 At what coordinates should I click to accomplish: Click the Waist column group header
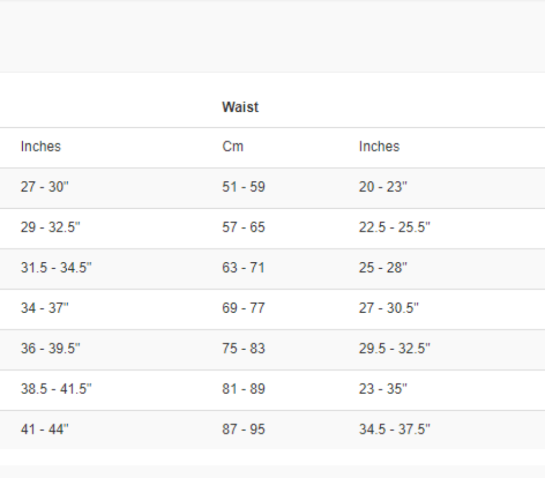click(x=240, y=107)
